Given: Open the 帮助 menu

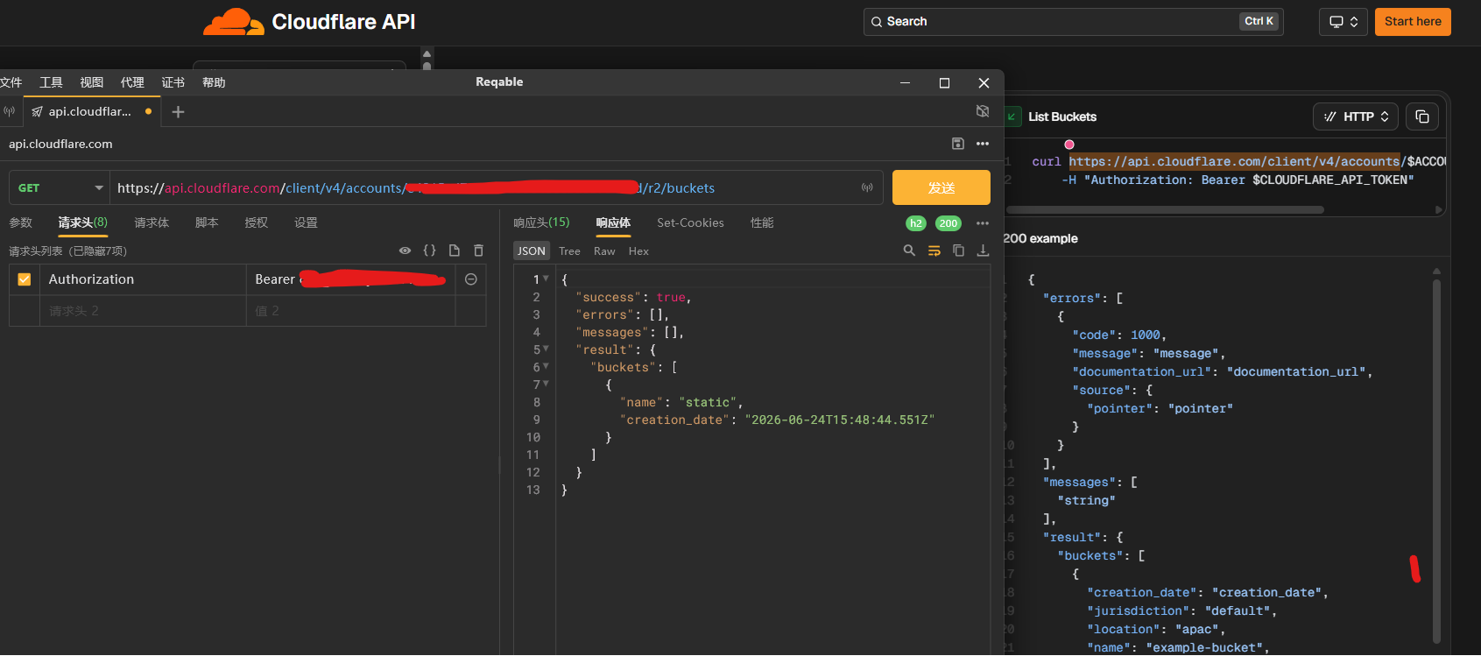Looking at the screenshot, I should click(x=214, y=82).
